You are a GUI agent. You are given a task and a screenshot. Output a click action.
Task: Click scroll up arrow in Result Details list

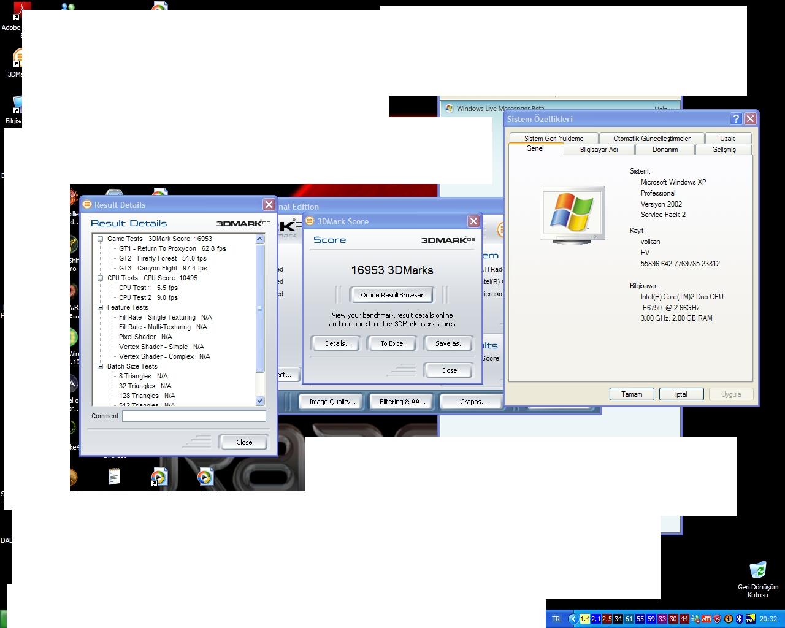click(259, 239)
